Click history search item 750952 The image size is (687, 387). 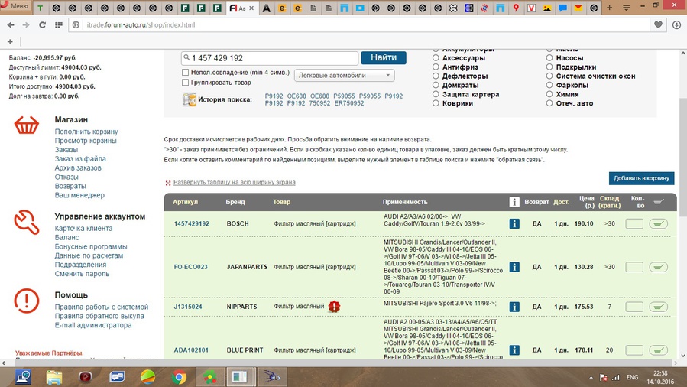pos(319,103)
